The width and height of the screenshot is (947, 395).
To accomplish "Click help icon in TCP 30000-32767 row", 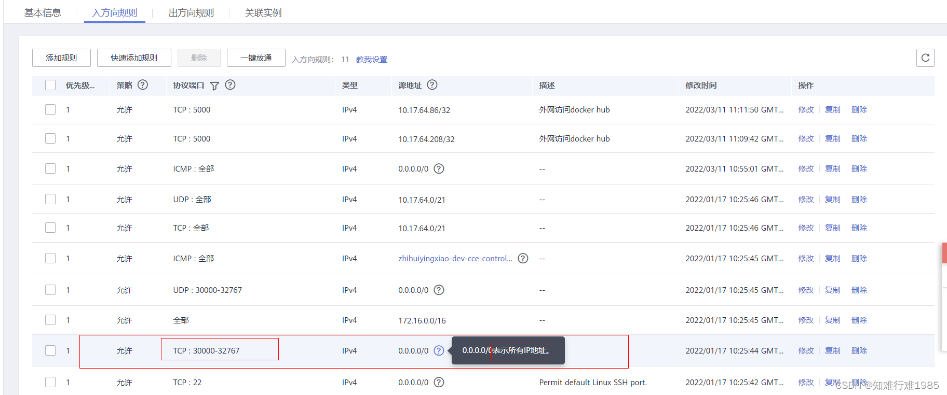I will (439, 350).
